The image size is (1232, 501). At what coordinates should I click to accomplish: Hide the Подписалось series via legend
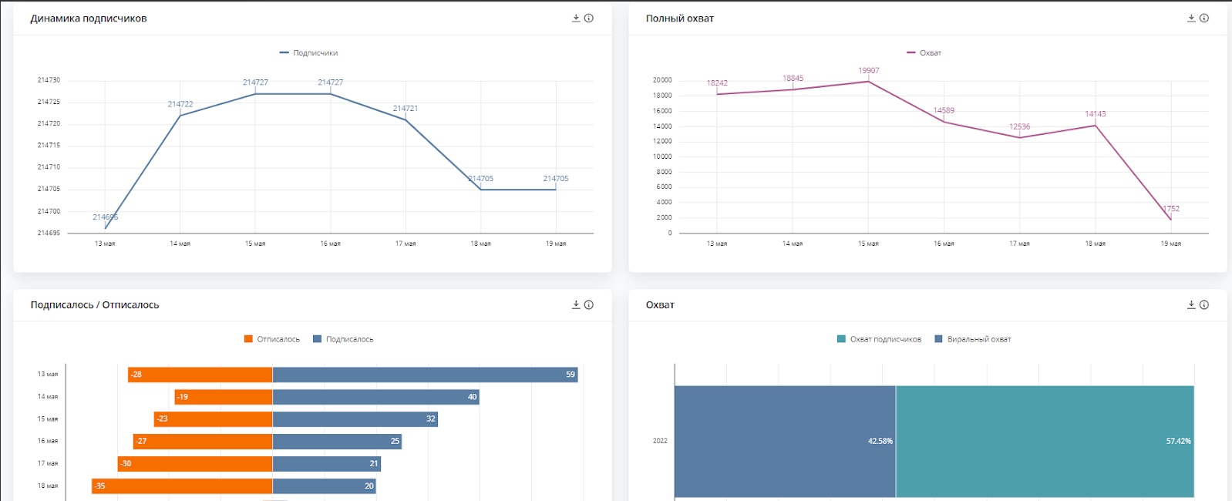tap(343, 339)
